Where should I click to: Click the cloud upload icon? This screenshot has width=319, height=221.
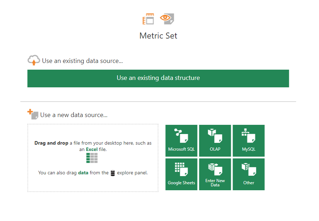(x=34, y=60)
